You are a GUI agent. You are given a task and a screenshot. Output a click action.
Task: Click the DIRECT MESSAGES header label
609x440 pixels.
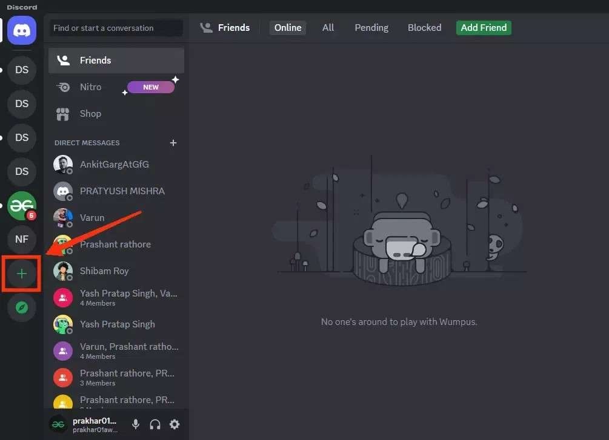pyautogui.click(x=87, y=143)
